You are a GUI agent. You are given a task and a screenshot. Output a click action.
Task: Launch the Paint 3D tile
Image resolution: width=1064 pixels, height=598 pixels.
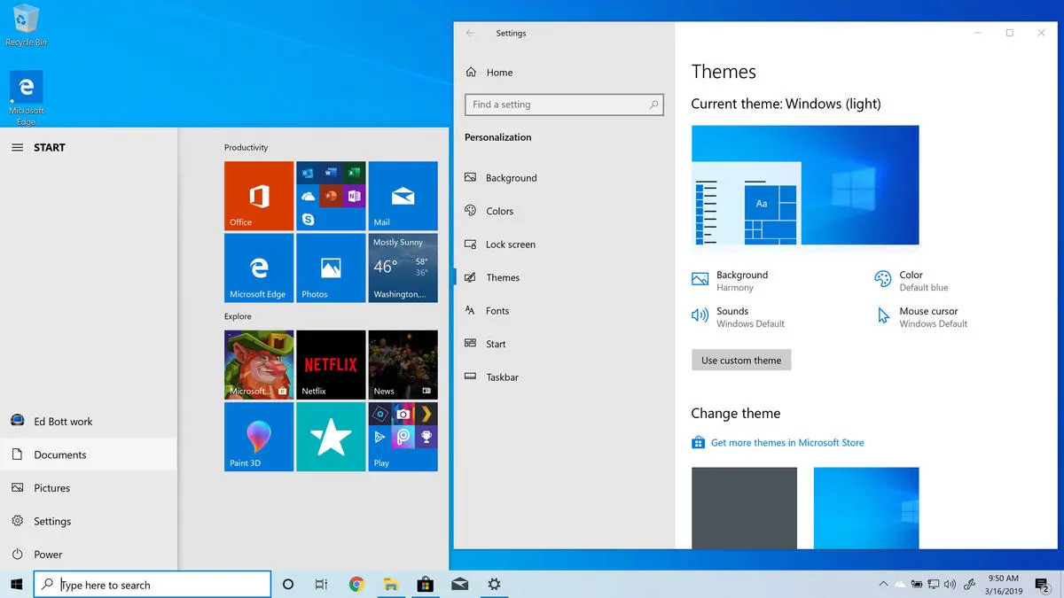(259, 436)
